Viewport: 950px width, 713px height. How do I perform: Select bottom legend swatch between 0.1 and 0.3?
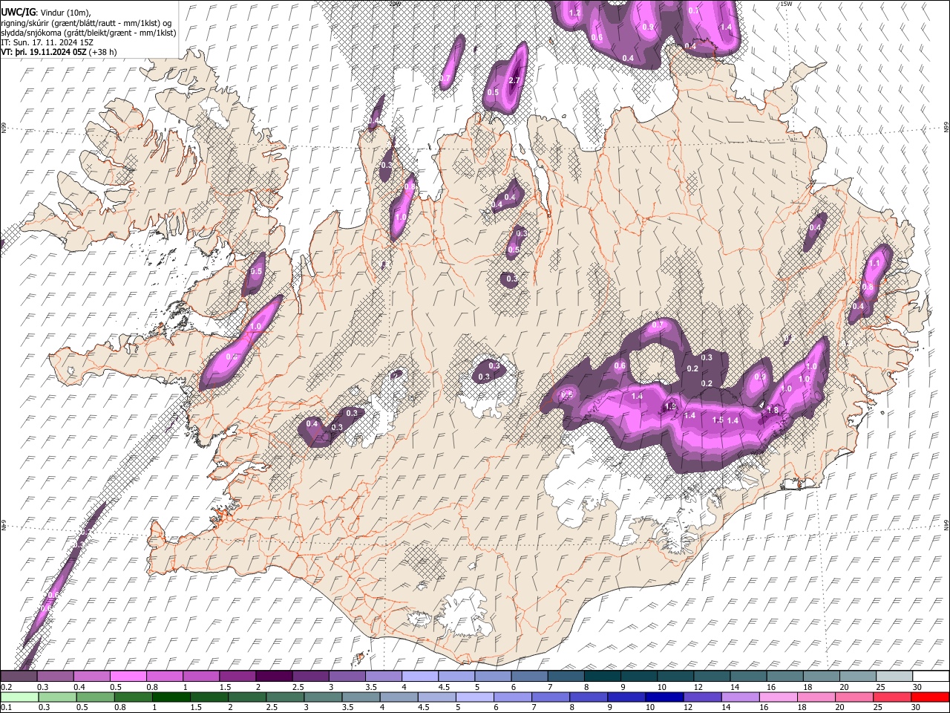[x=19, y=697]
